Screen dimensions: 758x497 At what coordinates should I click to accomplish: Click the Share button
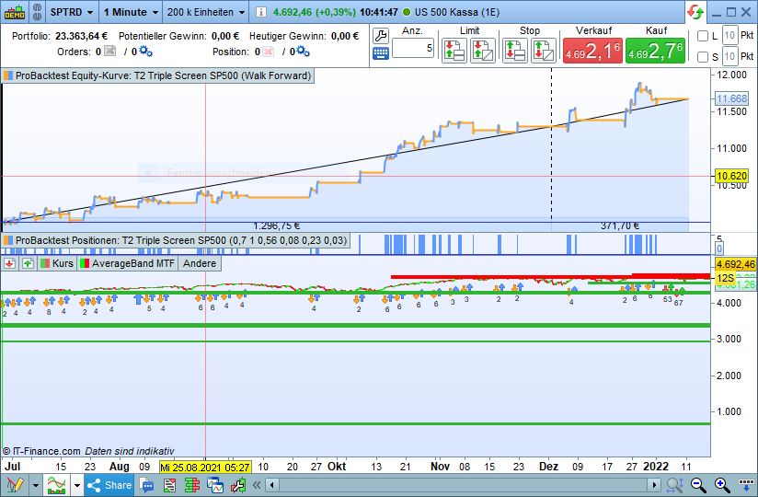point(109,485)
